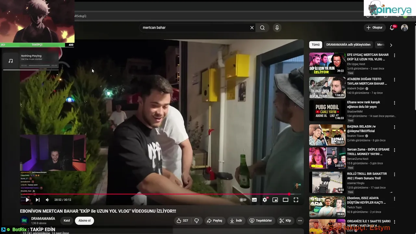Image resolution: width=416 pixels, height=234 pixels.
Task: Click the music note icon in overlay
Action: (x=11, y=61)
